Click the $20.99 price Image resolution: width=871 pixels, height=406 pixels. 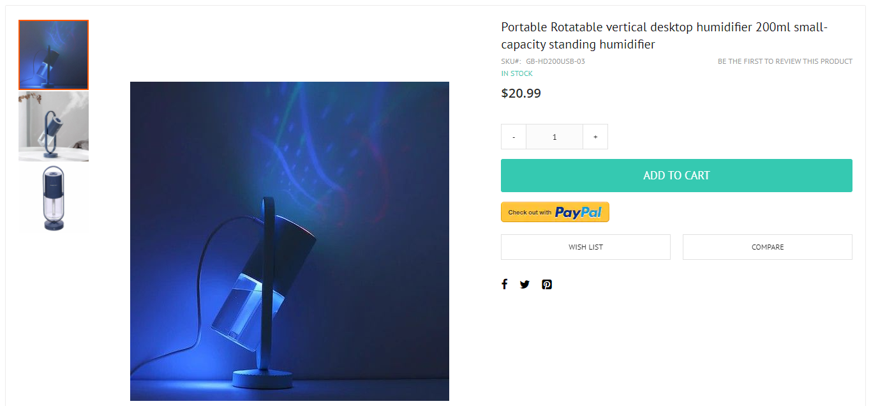tap(521, 93)
